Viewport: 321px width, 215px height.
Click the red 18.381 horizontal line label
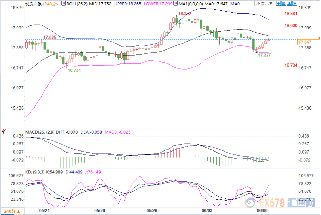(290, 14)
